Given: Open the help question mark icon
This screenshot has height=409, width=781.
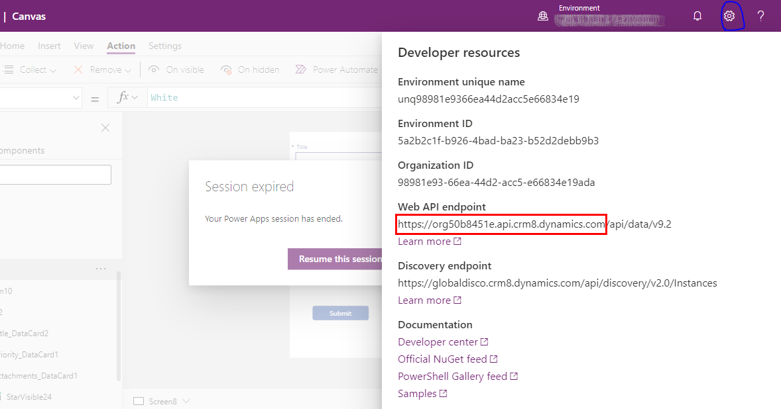Looking at the screenshot, I should [760, 16].
